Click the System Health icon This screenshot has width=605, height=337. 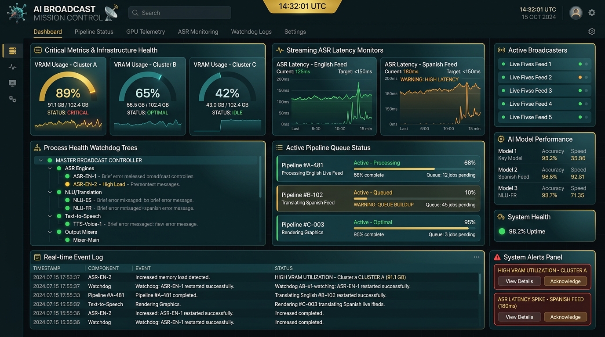click(x=501, y=217)
